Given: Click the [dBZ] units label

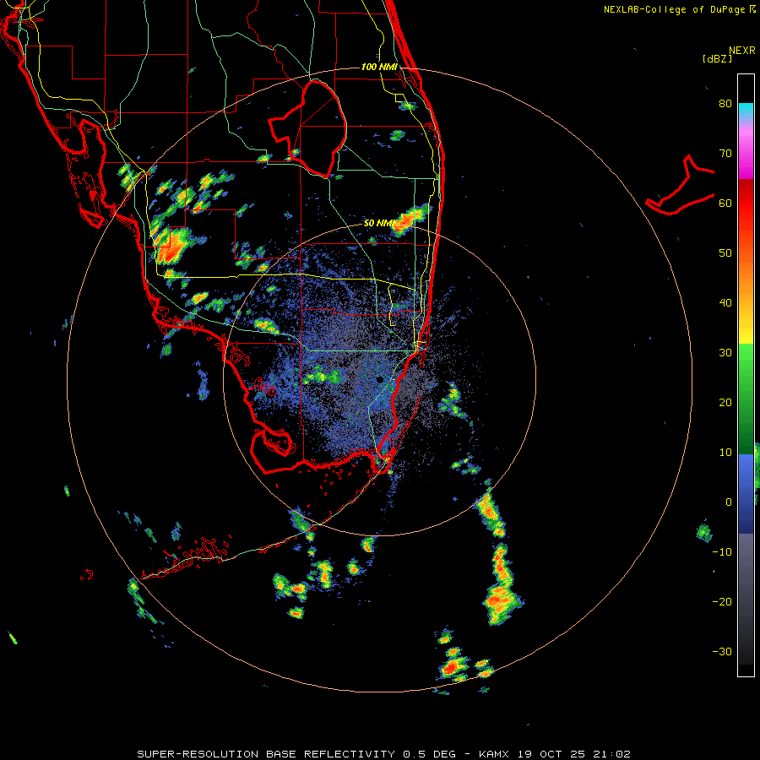Looking at the screenshot, I should tap(717, 58).
